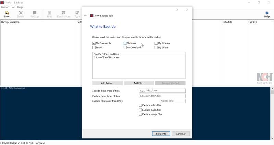Click the Backup toolbar icon
Image resolution: width=274 pixels, height=145 pixels.
35,14
